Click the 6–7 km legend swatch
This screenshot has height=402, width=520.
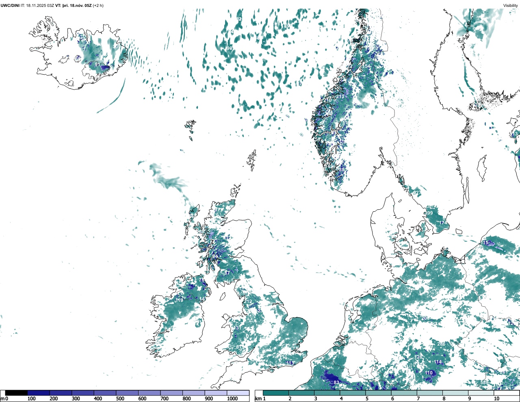tap(404, 393)
